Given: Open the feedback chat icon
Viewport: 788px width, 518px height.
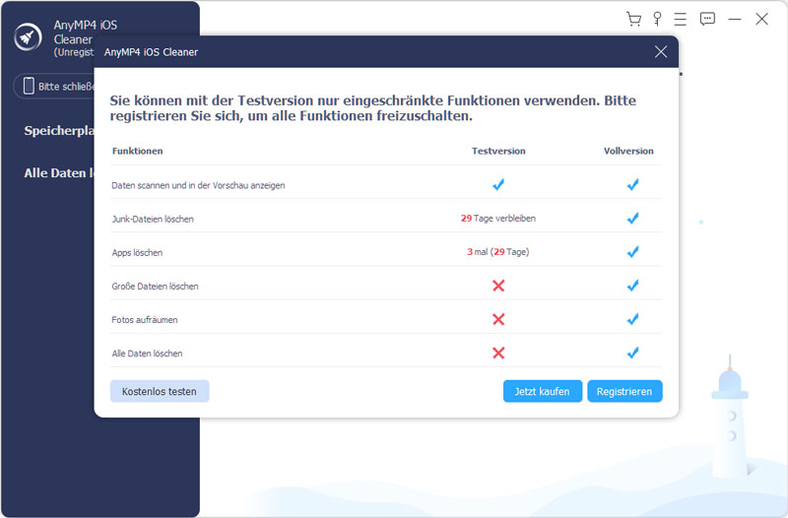Looking at the screenshot, I should [x=707, y=19].
